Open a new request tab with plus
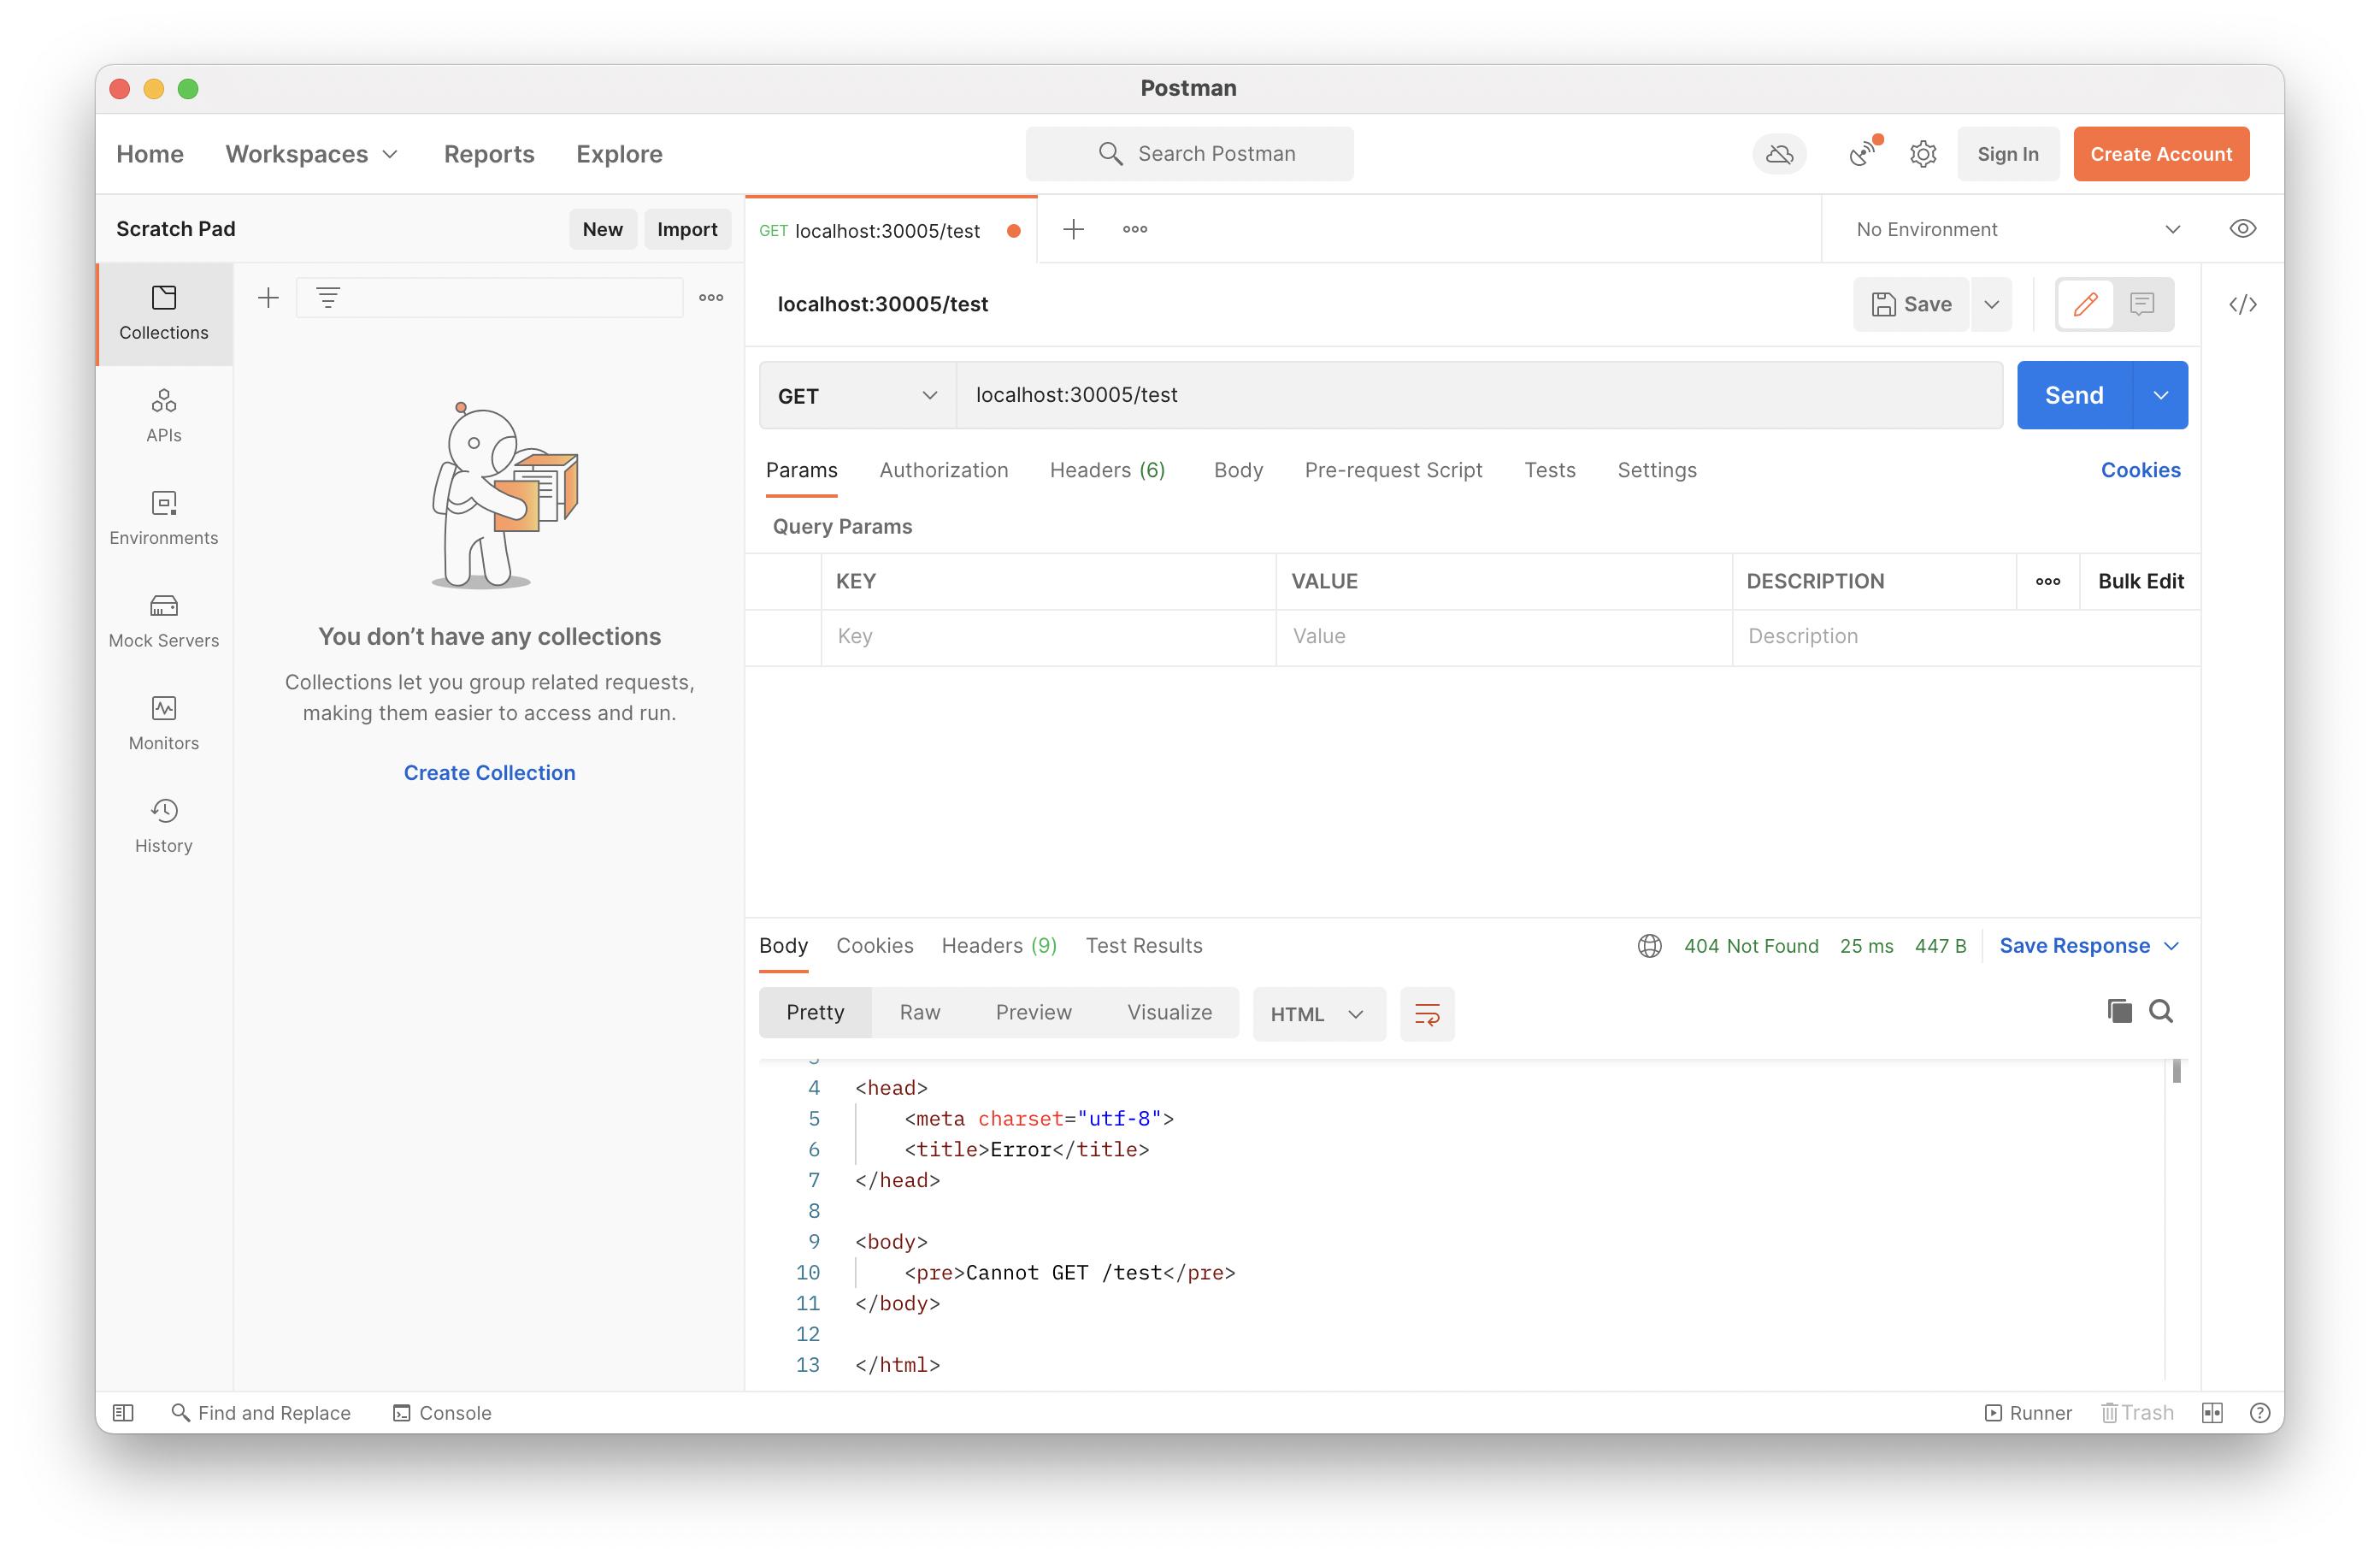Screen dimensions: 2380x1560 [1073, 229]
